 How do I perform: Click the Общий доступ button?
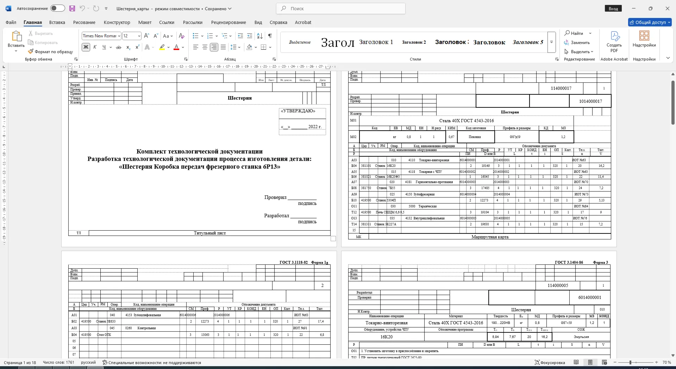[650, 22]
